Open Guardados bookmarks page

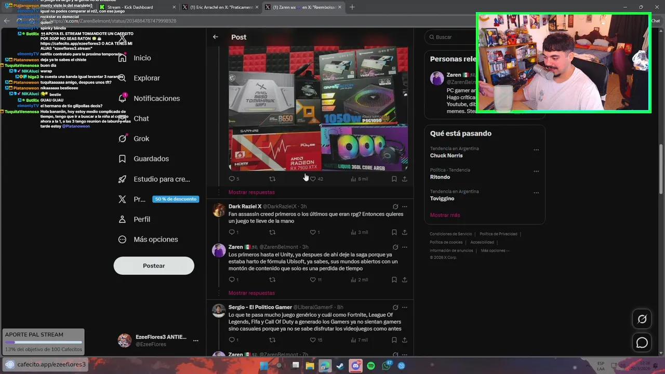[x=143, y=159]
